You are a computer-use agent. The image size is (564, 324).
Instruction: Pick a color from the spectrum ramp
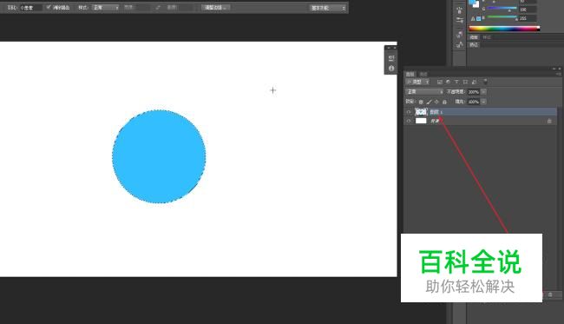[504, 29]
